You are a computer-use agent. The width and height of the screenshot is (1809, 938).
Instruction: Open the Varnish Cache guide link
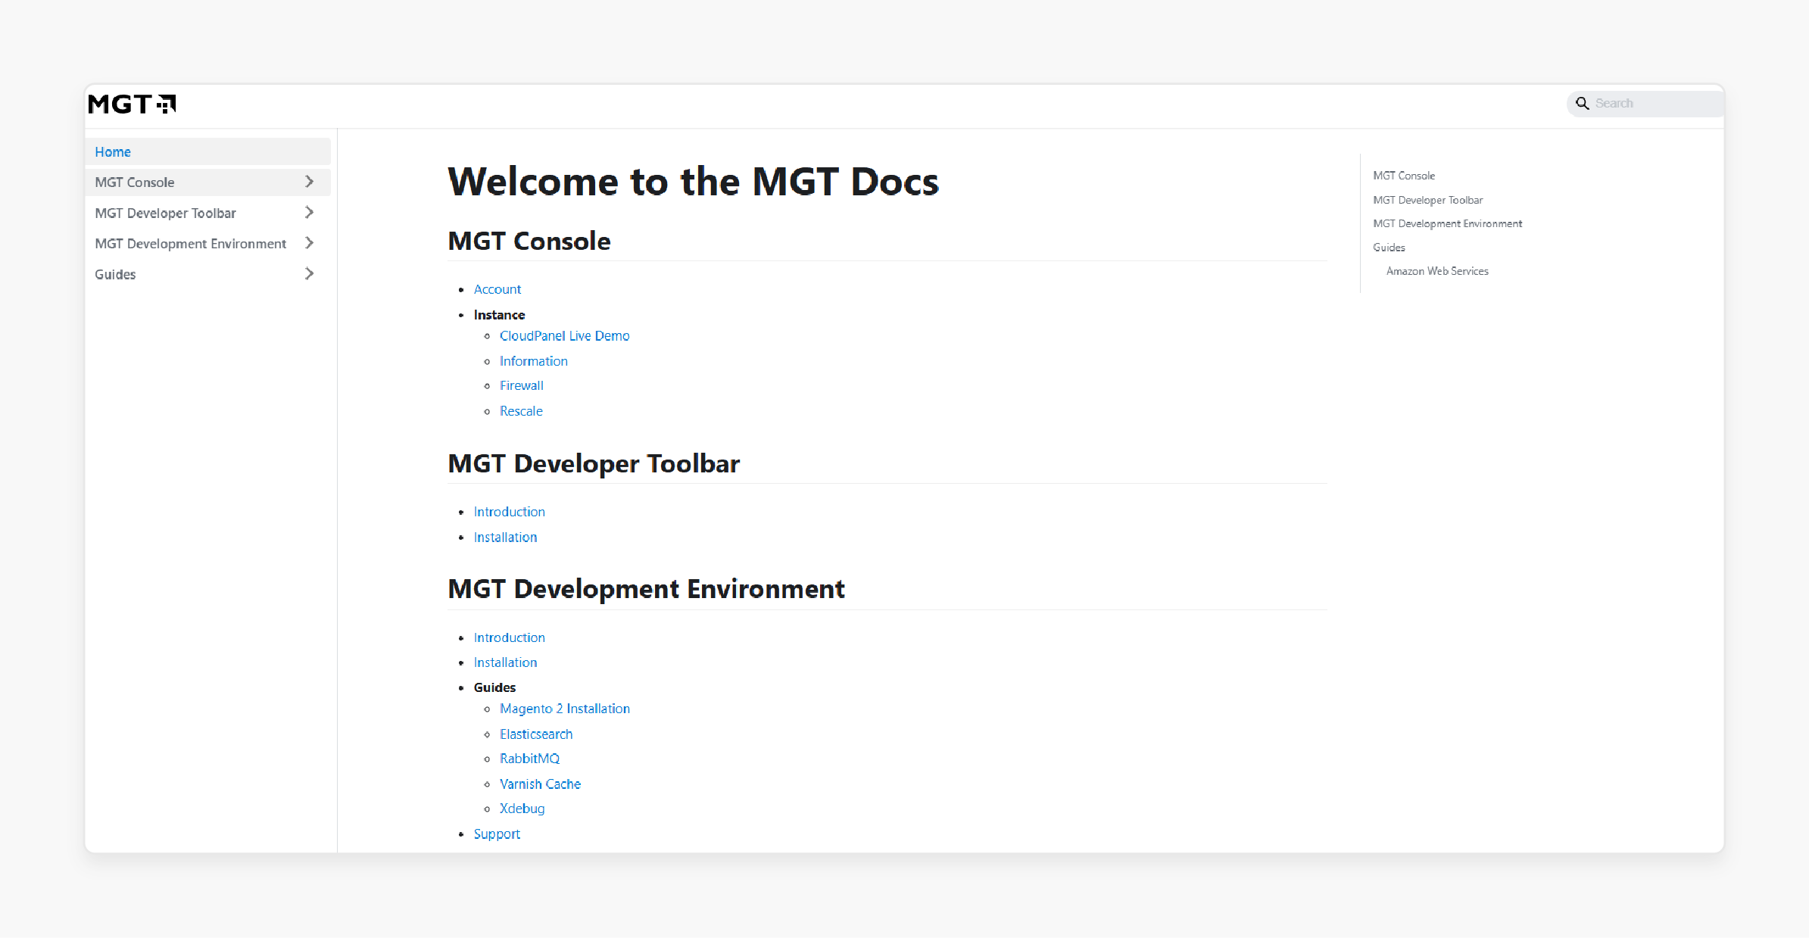(x=540, y=784)
